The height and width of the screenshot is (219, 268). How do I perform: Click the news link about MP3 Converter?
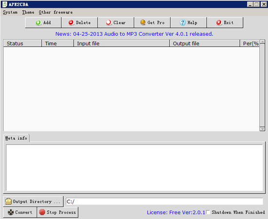pyautogui.click(x=134, y=34)
